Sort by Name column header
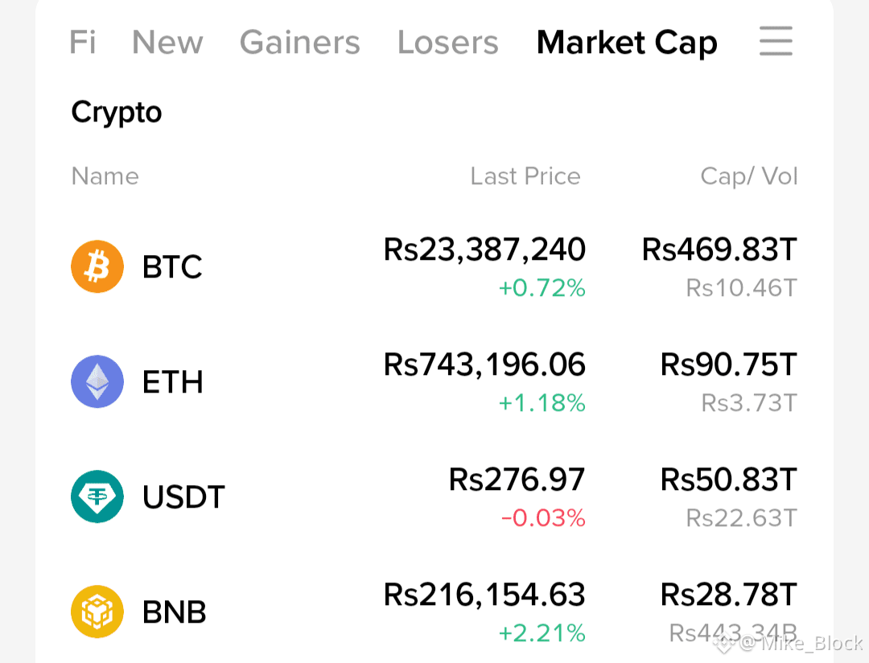This screenshot has width=869, height=663. coord(105,176)
